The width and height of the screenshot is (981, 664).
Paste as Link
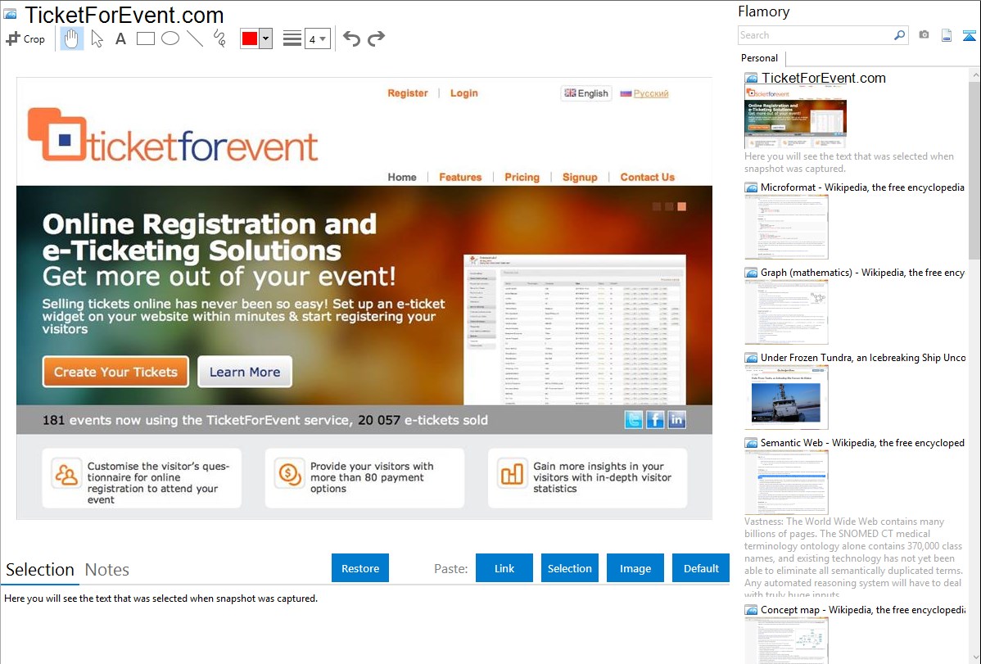click(504, 568)
